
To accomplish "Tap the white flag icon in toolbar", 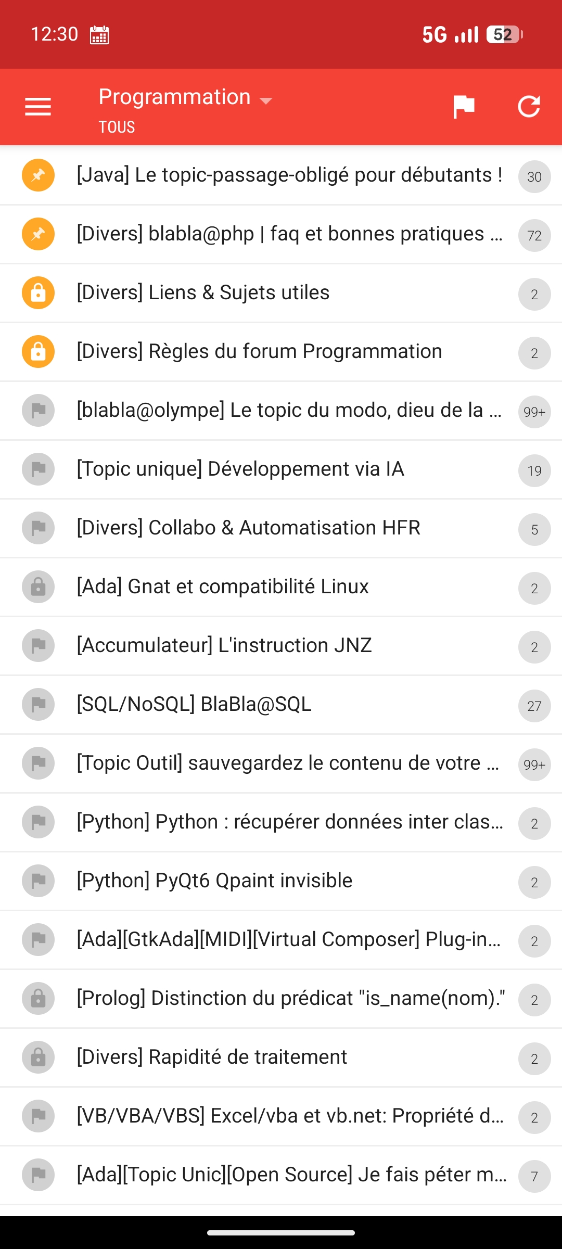I will (463, 107).
